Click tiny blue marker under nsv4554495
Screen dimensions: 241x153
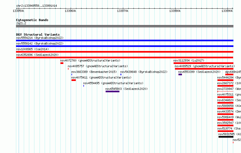(84, 86)
